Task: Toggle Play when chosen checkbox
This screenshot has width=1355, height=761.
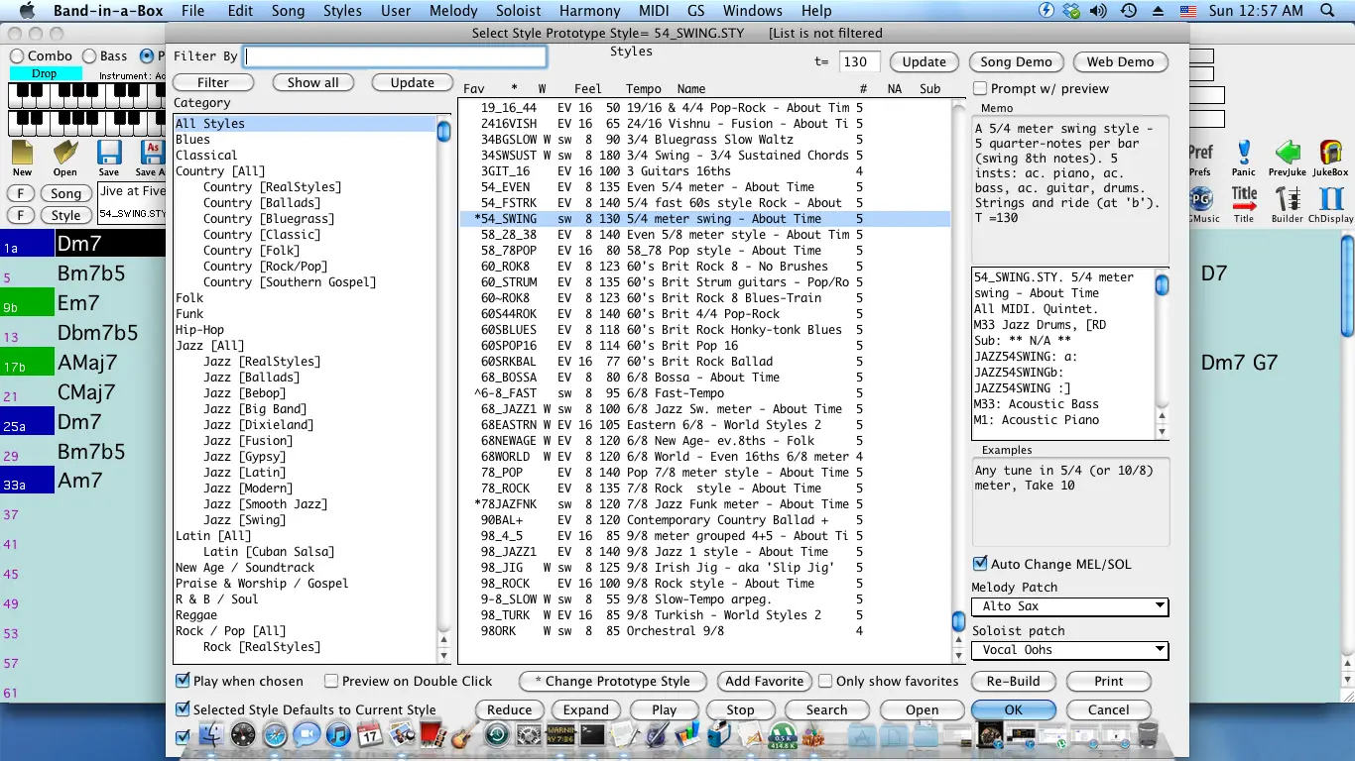Action: point(183,681)
